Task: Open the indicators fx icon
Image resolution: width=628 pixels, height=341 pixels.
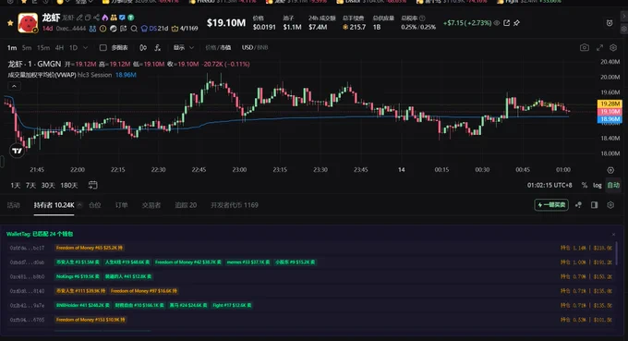Action: point(157,48)
